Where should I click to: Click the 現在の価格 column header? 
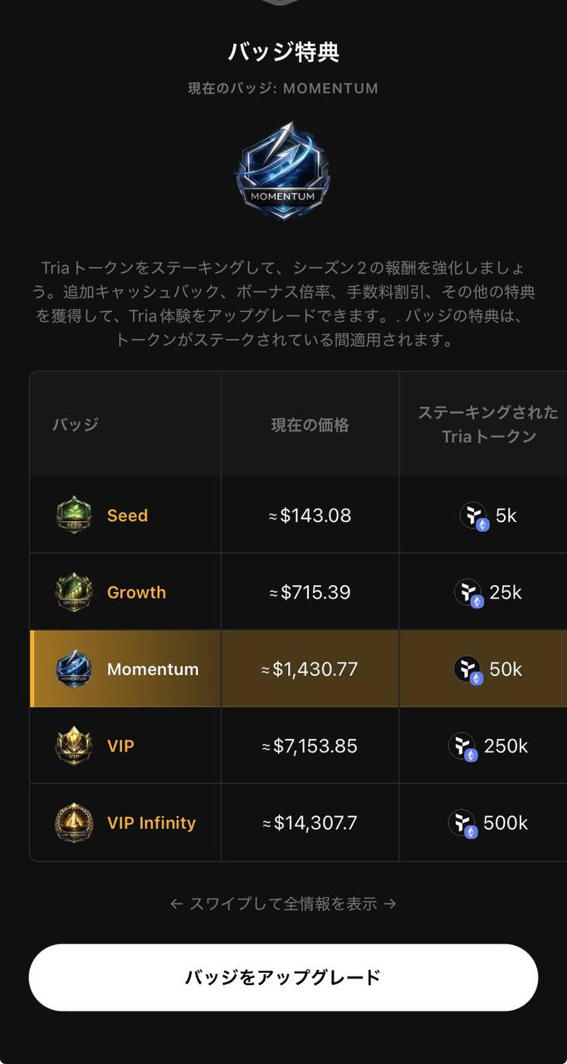coord(310,425)
